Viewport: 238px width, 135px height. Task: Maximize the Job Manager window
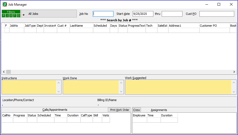pyautogui.click(x=219, y=4)
